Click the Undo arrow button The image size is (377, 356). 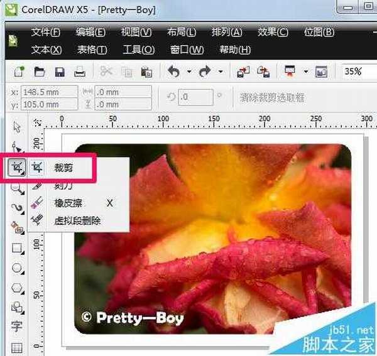coord(173,72)
